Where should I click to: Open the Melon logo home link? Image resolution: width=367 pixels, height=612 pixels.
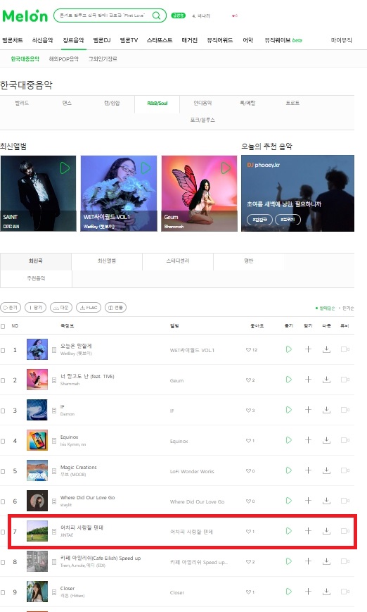click(25, 15)
